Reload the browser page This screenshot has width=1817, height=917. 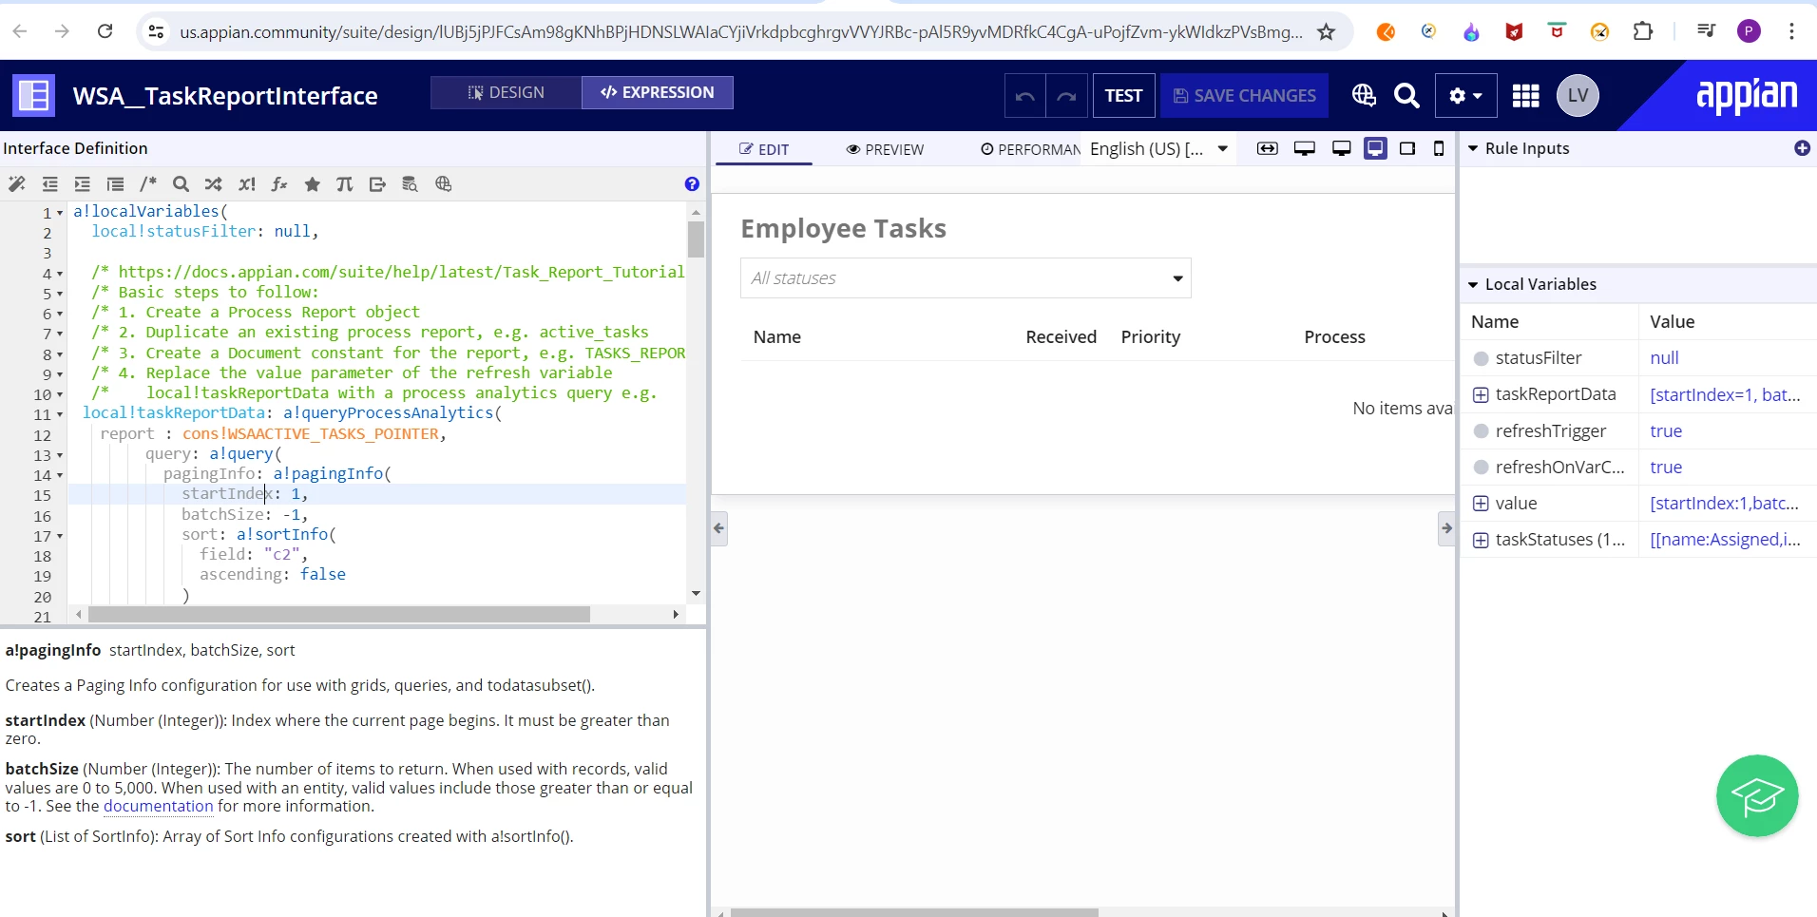(105, 31)
